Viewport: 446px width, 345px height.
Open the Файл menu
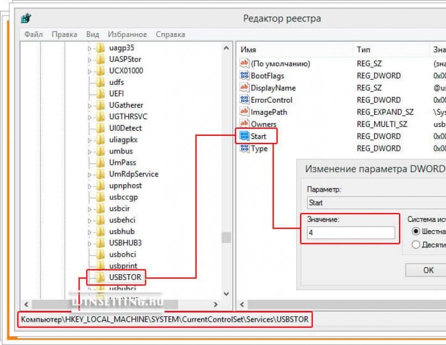click(x=33, y=34)
